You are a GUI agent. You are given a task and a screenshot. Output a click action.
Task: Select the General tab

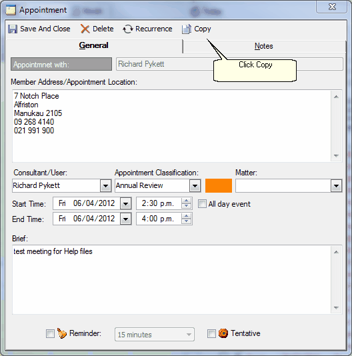[x=93, y=45]
